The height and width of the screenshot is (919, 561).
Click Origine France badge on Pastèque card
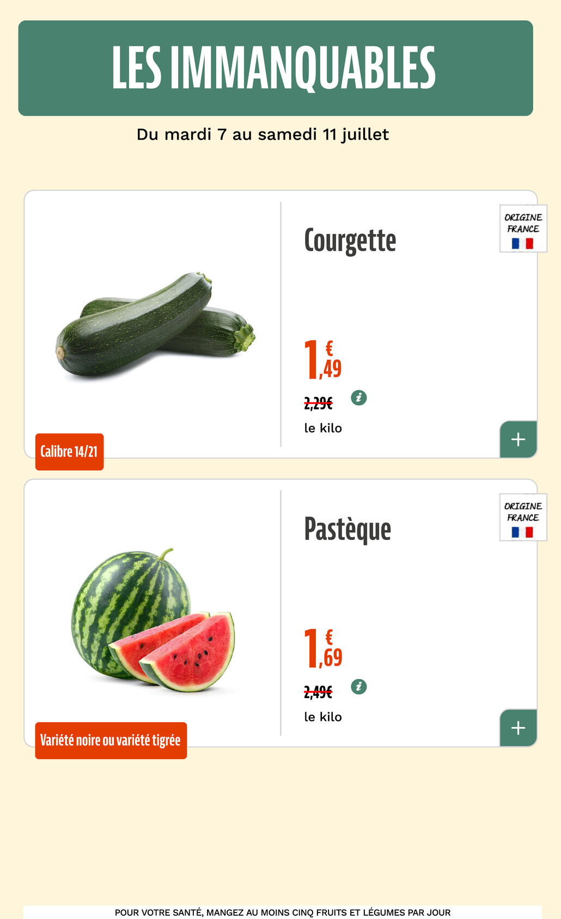coord(523,517)
